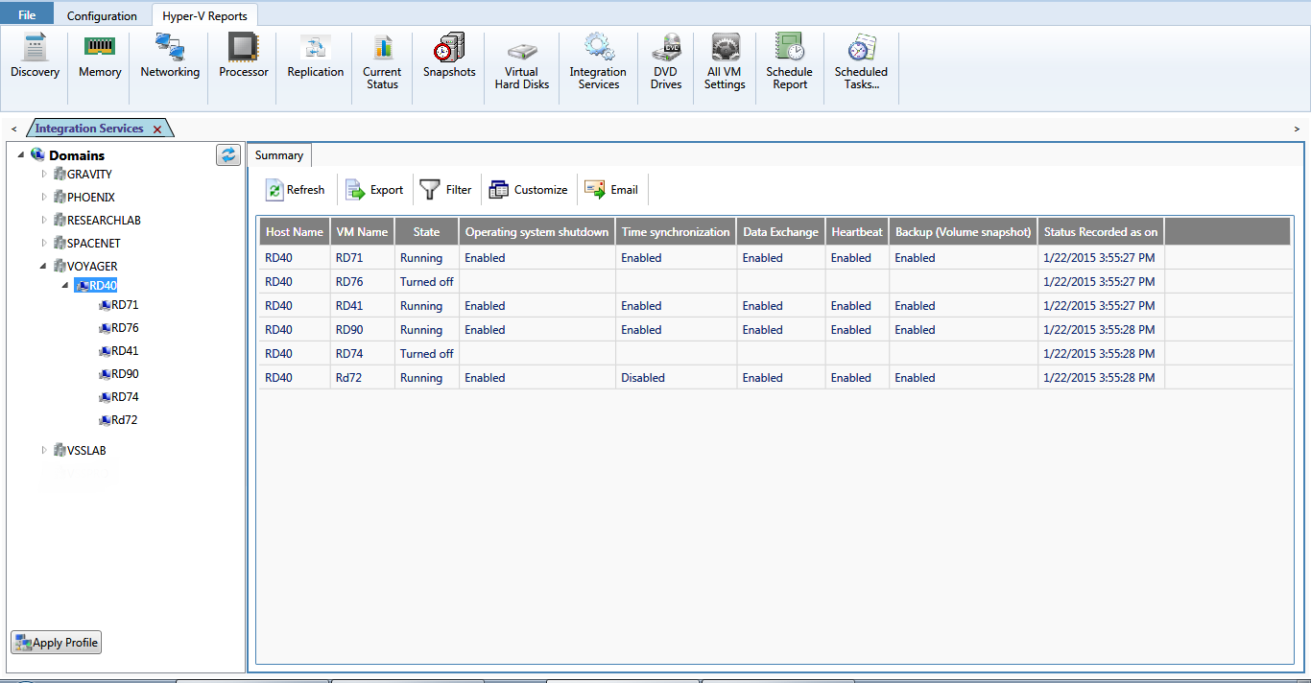
Task: Open the File menu
Action: (27, 15)
